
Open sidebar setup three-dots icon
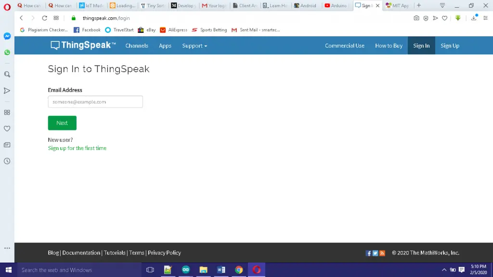(7, 248)
